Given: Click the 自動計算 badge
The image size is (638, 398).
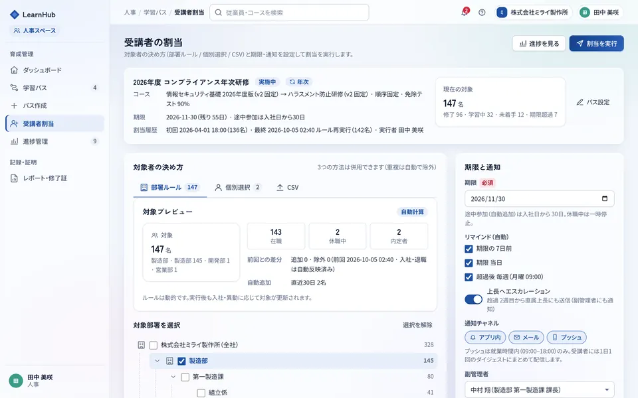Looking at the screenshot, I should tap(412, 212).
